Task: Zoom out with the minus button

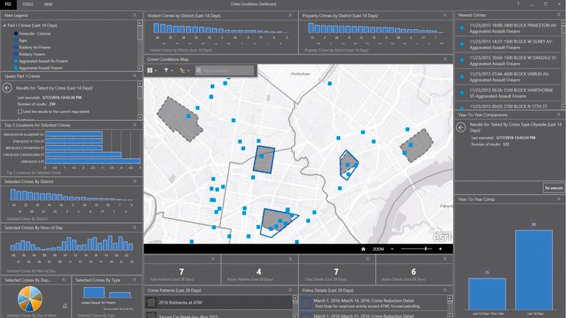Action: pos(392,249)
